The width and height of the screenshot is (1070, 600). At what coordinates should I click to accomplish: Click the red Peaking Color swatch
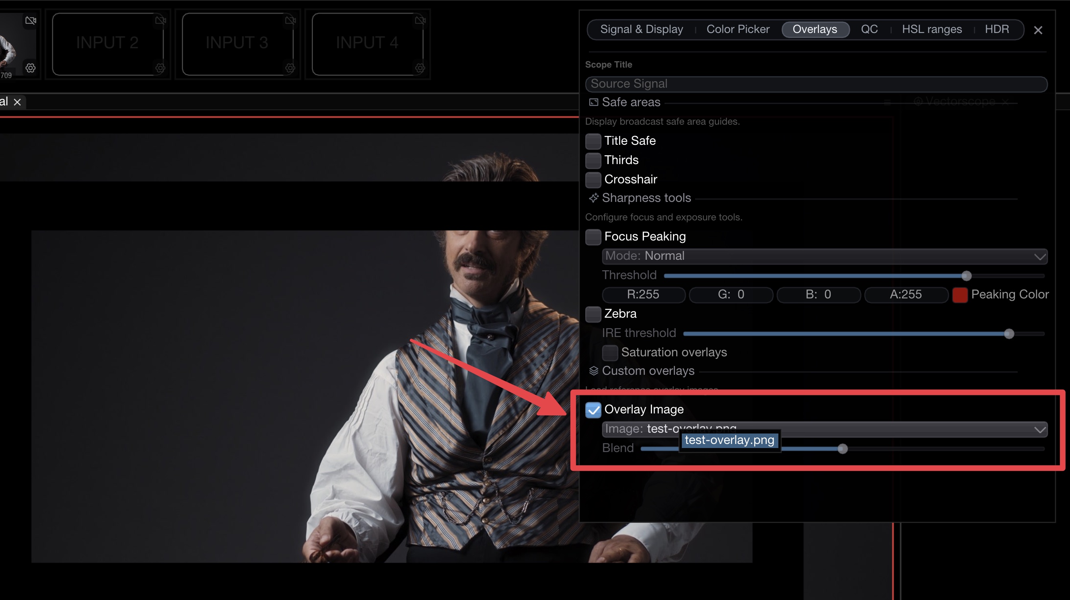click(959, 295)
